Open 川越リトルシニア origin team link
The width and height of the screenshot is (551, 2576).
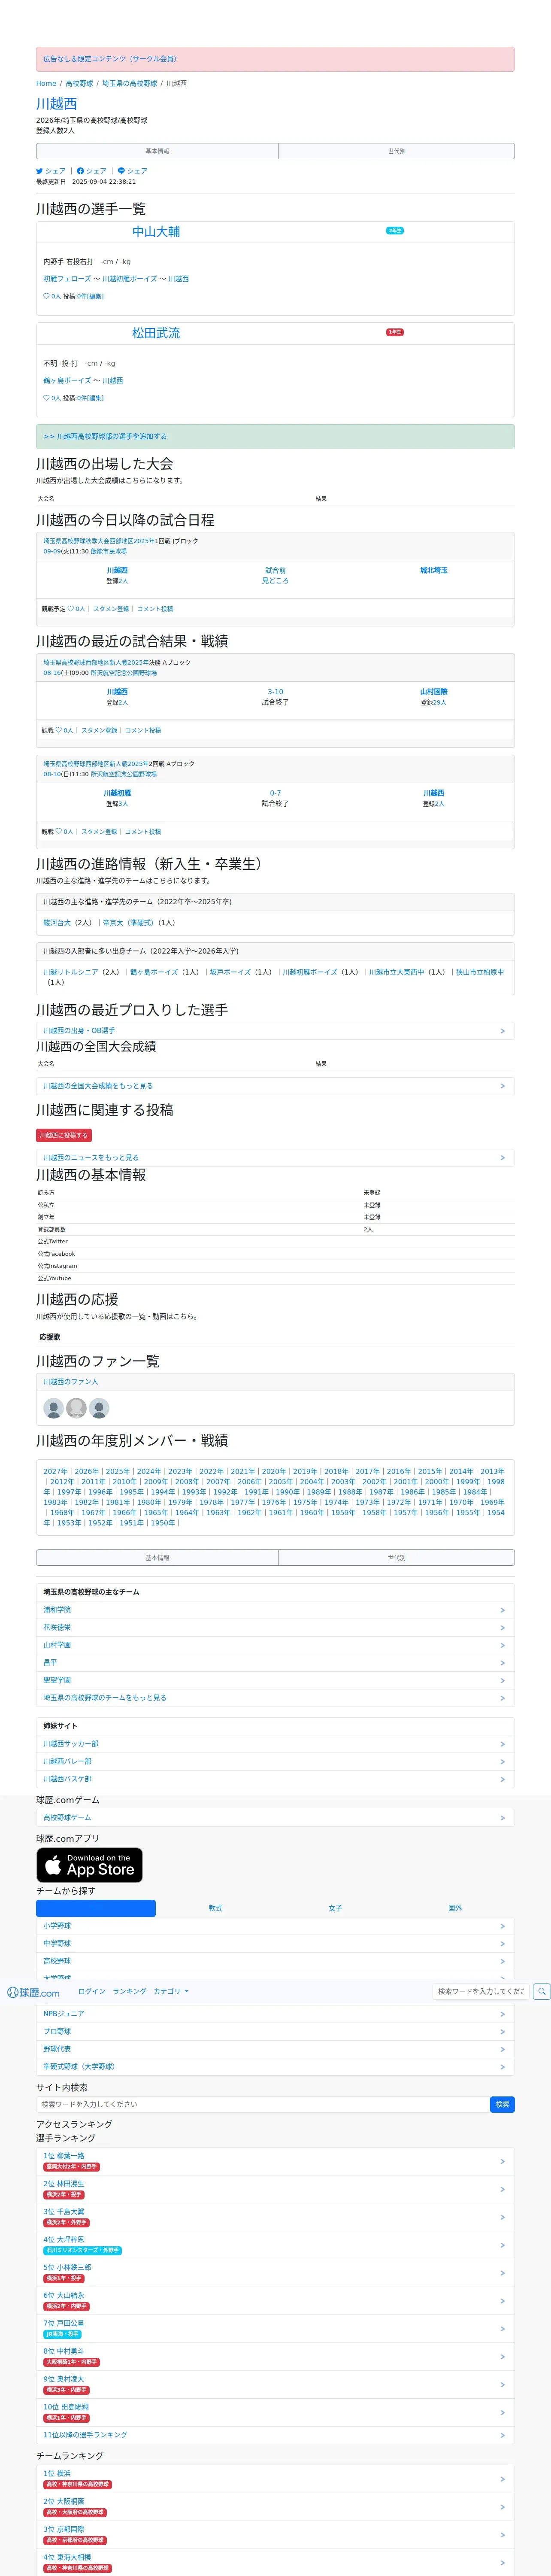(70, 972)
